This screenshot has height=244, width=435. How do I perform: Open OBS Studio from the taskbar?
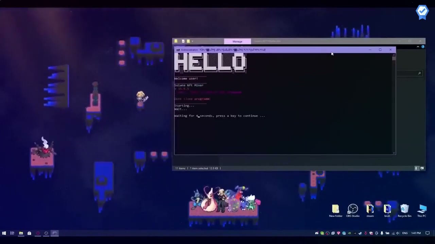(46, 233)
